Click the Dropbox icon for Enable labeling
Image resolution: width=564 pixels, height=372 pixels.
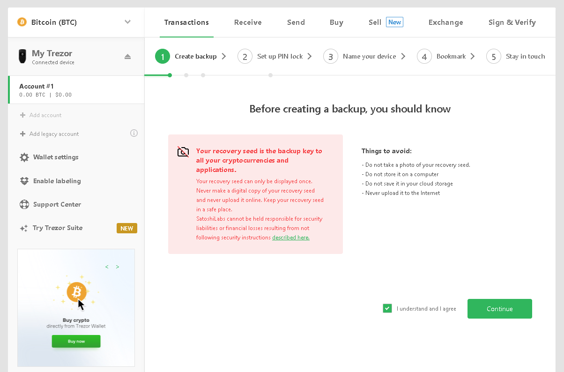point(24,181)
